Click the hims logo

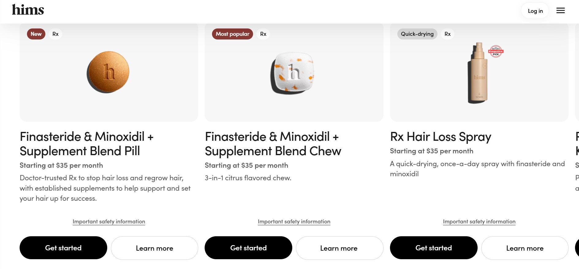(28, 10)
